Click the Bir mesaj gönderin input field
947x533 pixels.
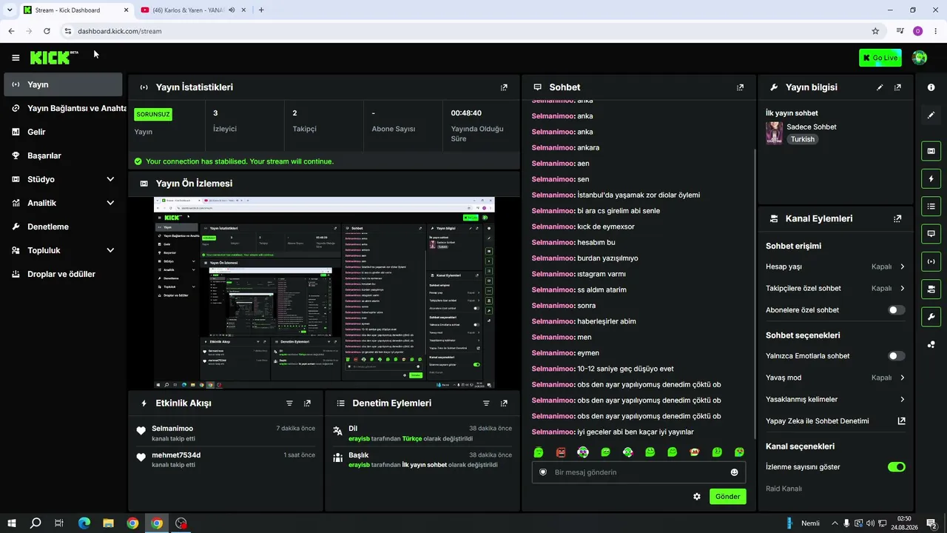tap(638, 472)
